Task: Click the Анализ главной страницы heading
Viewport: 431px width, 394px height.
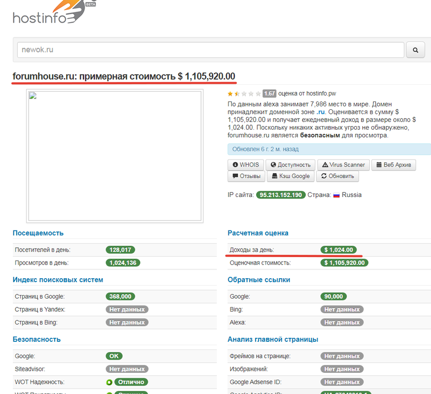Action: point(273,340)
